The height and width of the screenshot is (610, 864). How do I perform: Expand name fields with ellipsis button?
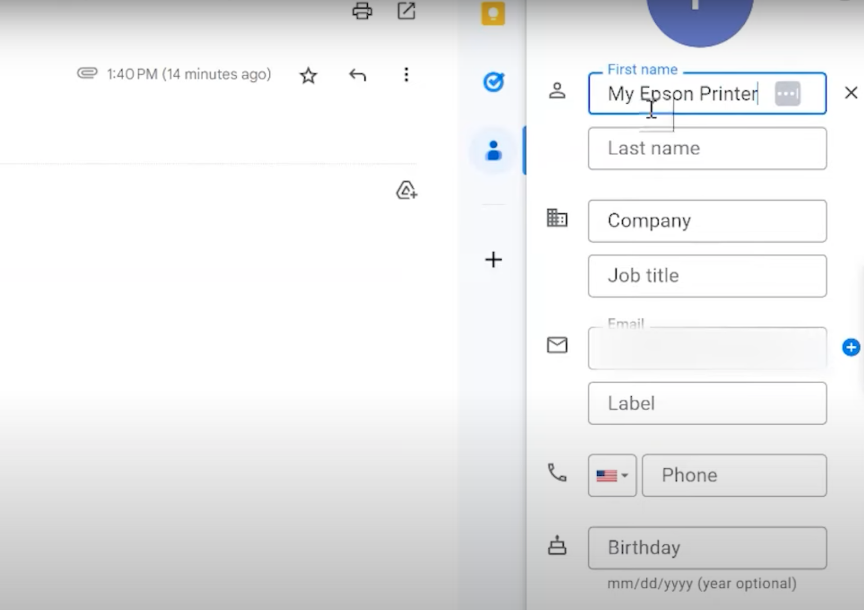(787, 94)
